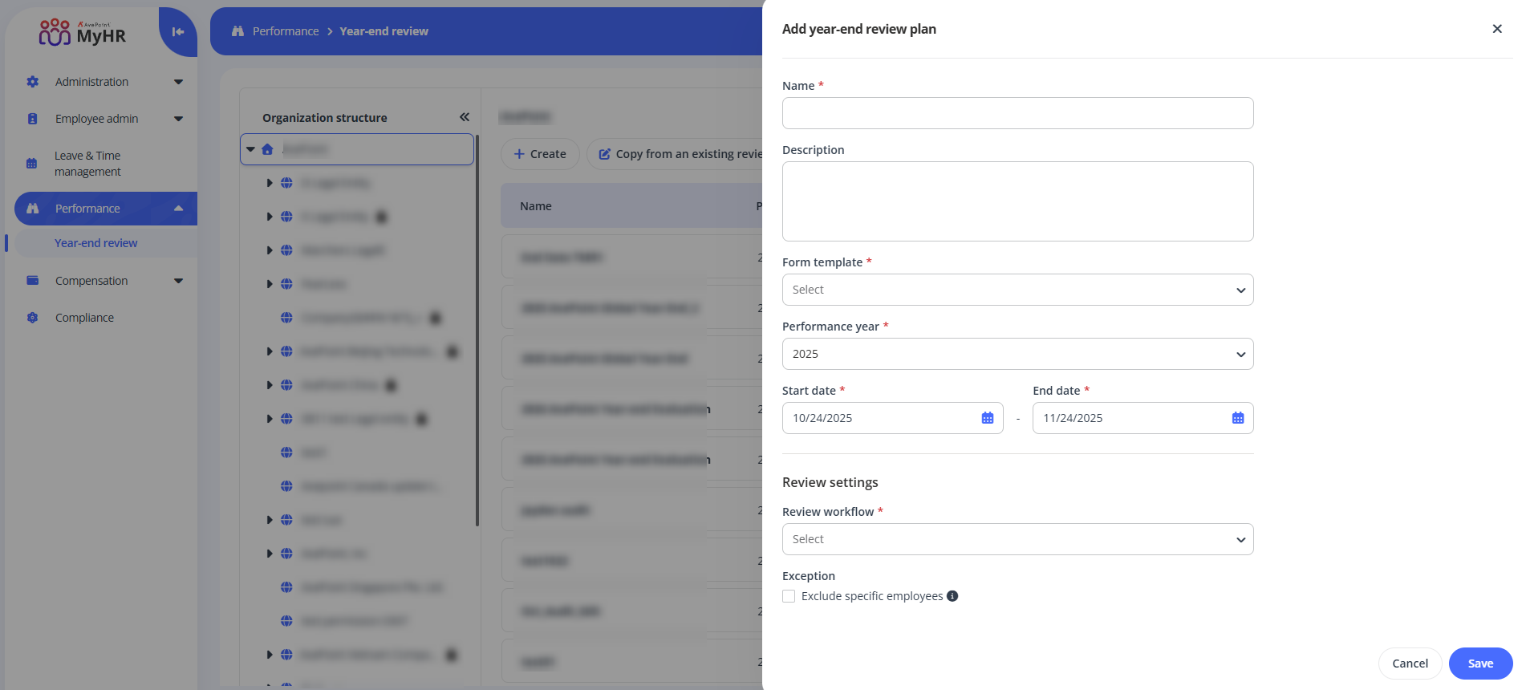
Task: Open the Administration menu
Action: pyautogui.click(x=106, y=82)
